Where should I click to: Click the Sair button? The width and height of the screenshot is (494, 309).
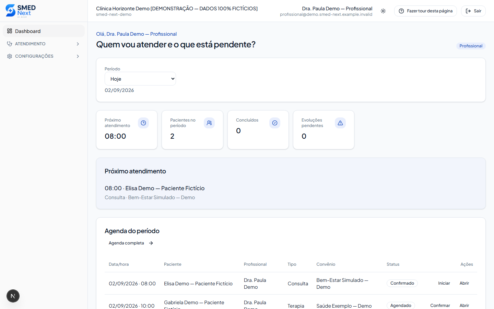coord(473,11)
